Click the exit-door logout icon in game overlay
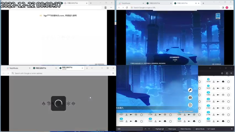Image resolution: width=235 pixels, height=132 pixels. tap(190, 105)
